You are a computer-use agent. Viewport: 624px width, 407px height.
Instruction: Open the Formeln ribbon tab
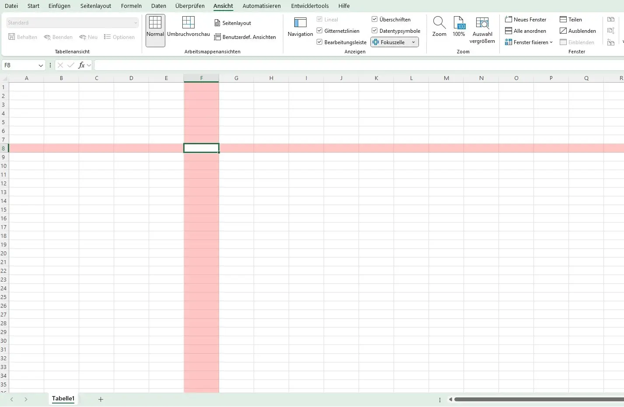coord(131,6)
